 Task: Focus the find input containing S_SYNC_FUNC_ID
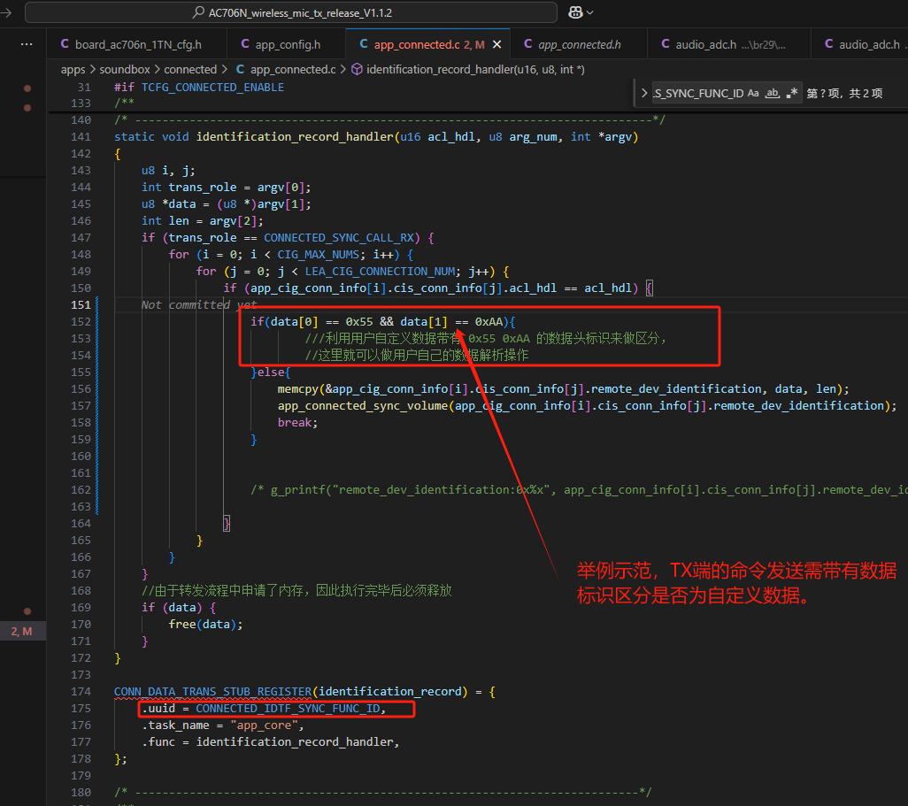[698, 93]
